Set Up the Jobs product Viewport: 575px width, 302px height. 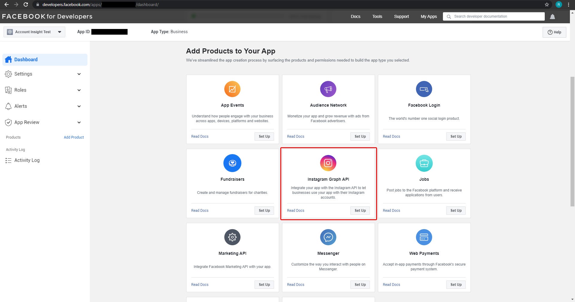(x=456, y=211)
